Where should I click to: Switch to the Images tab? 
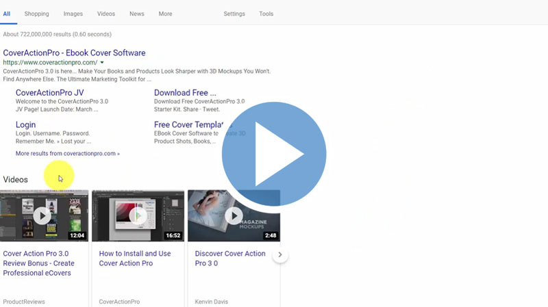[x=73, y=14]
